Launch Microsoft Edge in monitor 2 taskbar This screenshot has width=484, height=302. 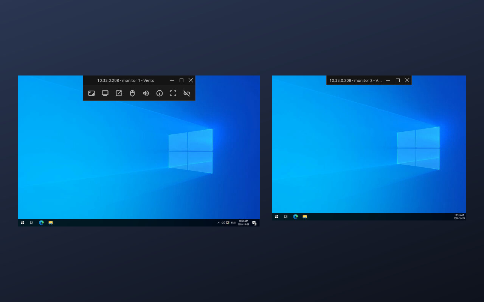point(295,217)
